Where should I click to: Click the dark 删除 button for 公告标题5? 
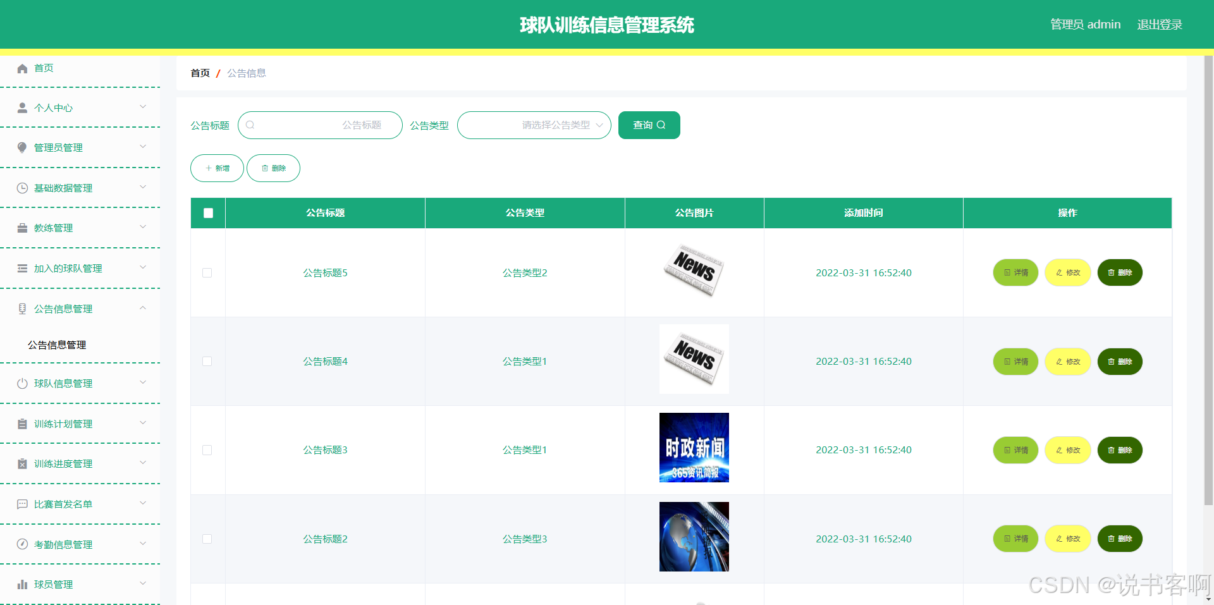pyautogui.click(x=1120, y=272)
